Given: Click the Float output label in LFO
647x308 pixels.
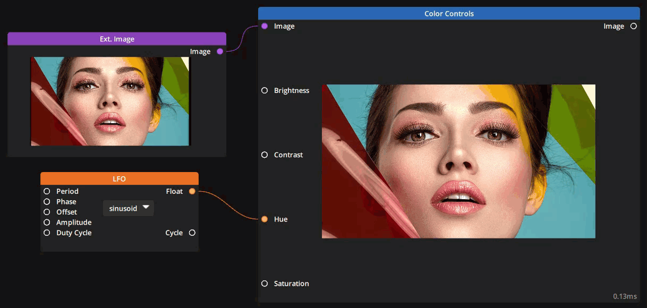Looking at the screenshot, I should (174, 191).
